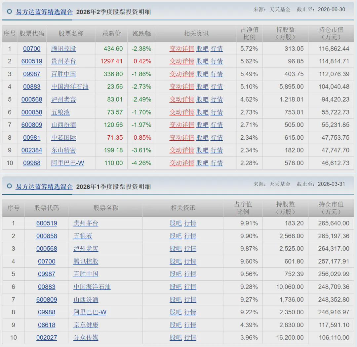Open stock code 000858 in 2季度 table
357x347 pixels.
click(32, 112)
